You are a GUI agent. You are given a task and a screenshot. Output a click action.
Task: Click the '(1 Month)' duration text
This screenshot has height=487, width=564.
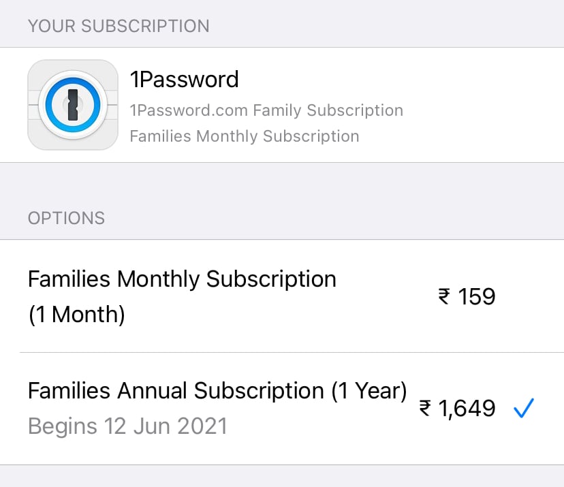pyautogui.click(x=76, y=315)
